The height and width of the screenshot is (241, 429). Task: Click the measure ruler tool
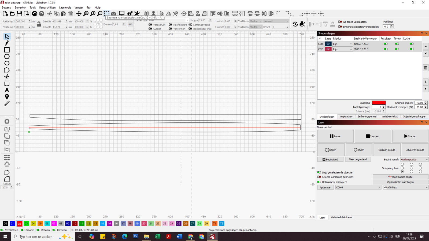coord(7,103)
